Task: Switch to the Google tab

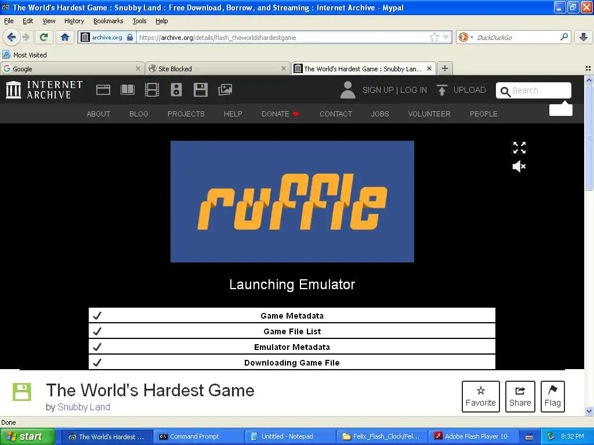Action: pos(72,68)
